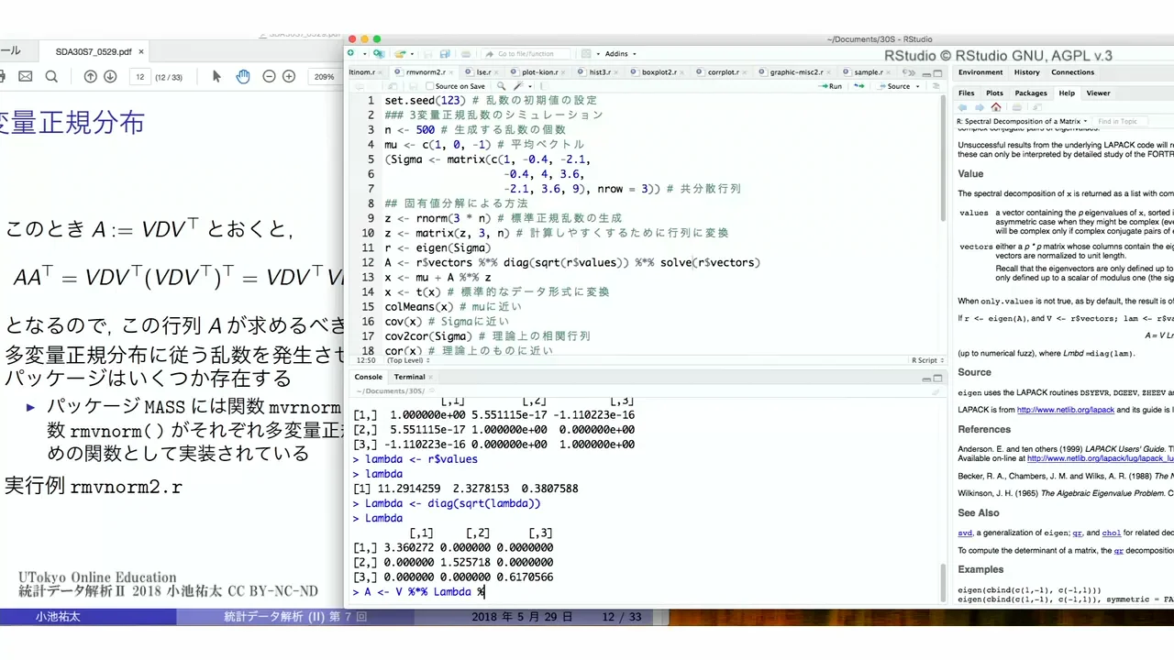Click the Help print topic icon

click(1017, 107)
